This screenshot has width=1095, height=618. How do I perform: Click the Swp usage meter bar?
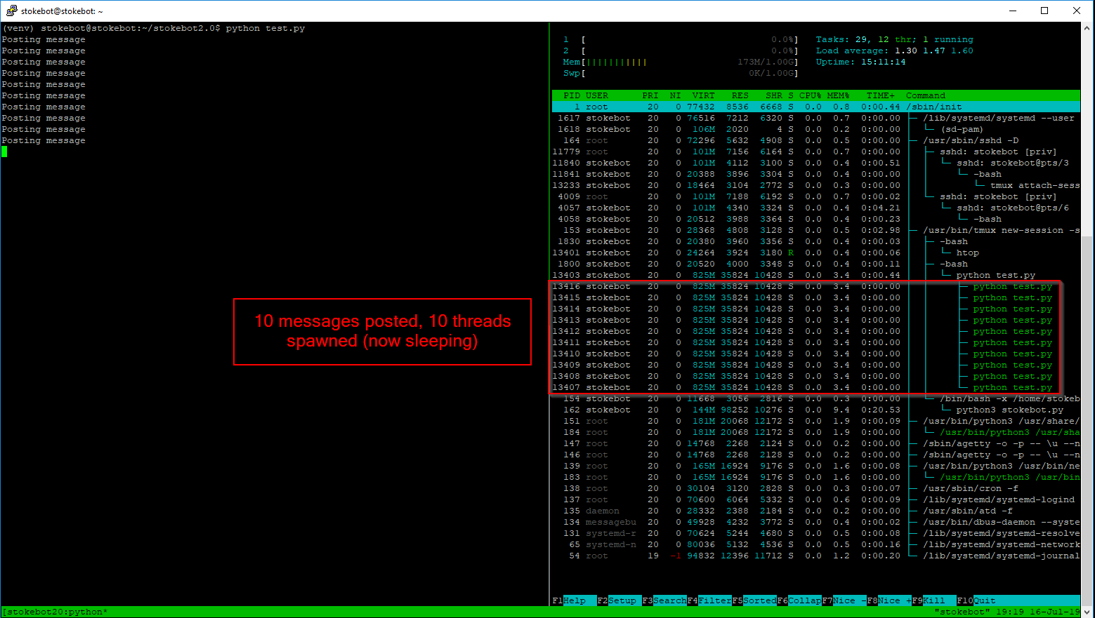point(681,73)
